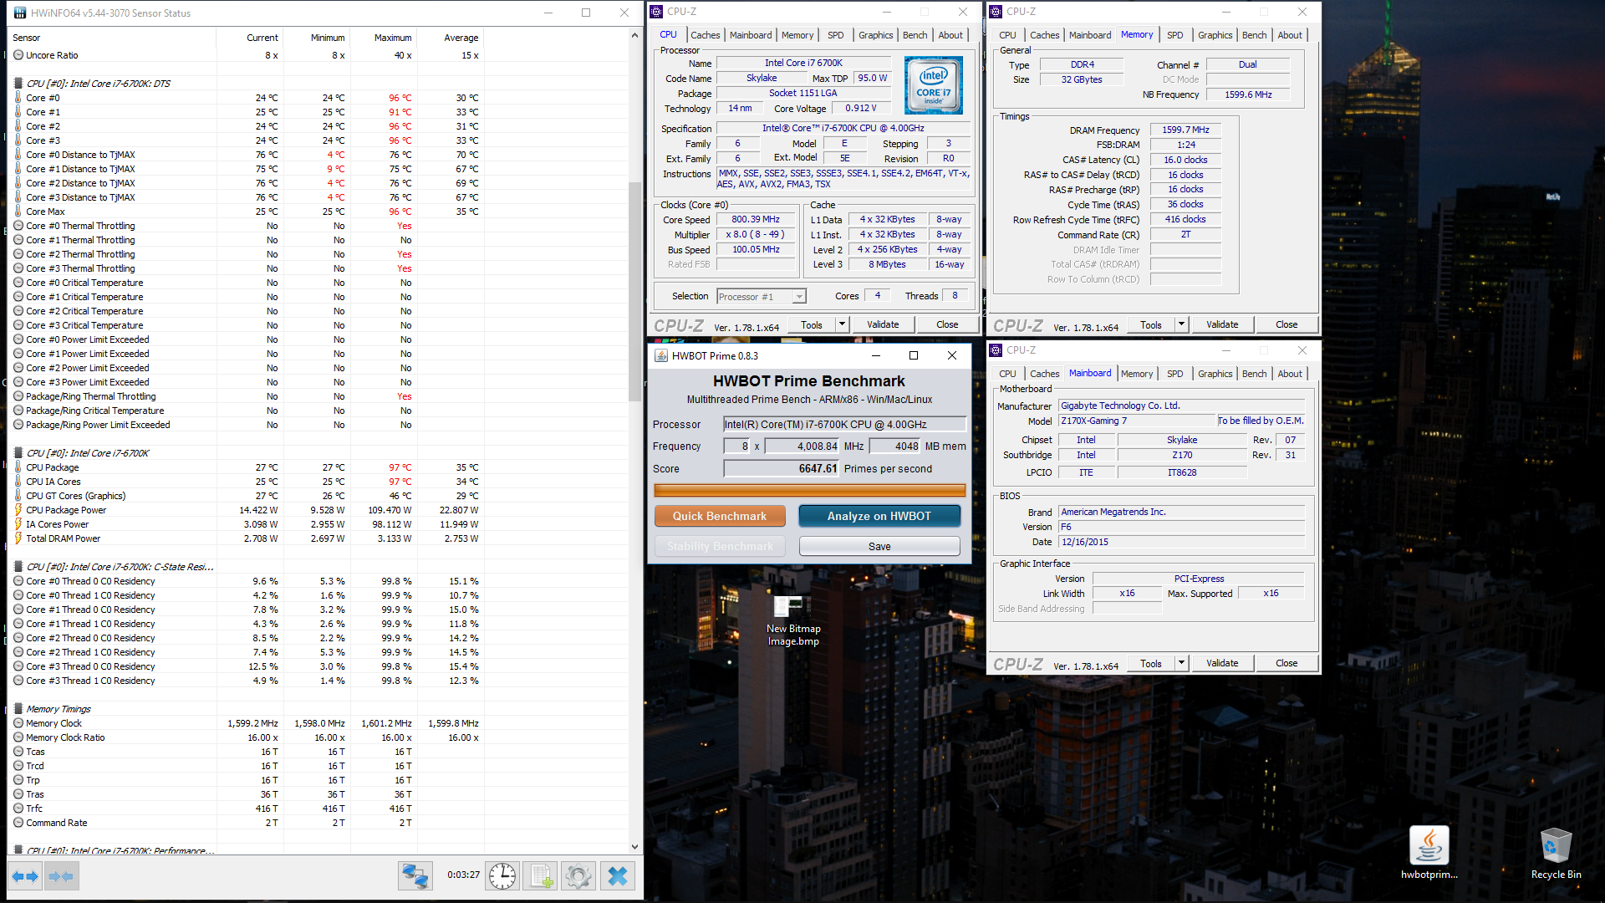Switch to Caches tab in CPU window
Image resolution: width=1605 pixels, height=903 pixels.
705,35
